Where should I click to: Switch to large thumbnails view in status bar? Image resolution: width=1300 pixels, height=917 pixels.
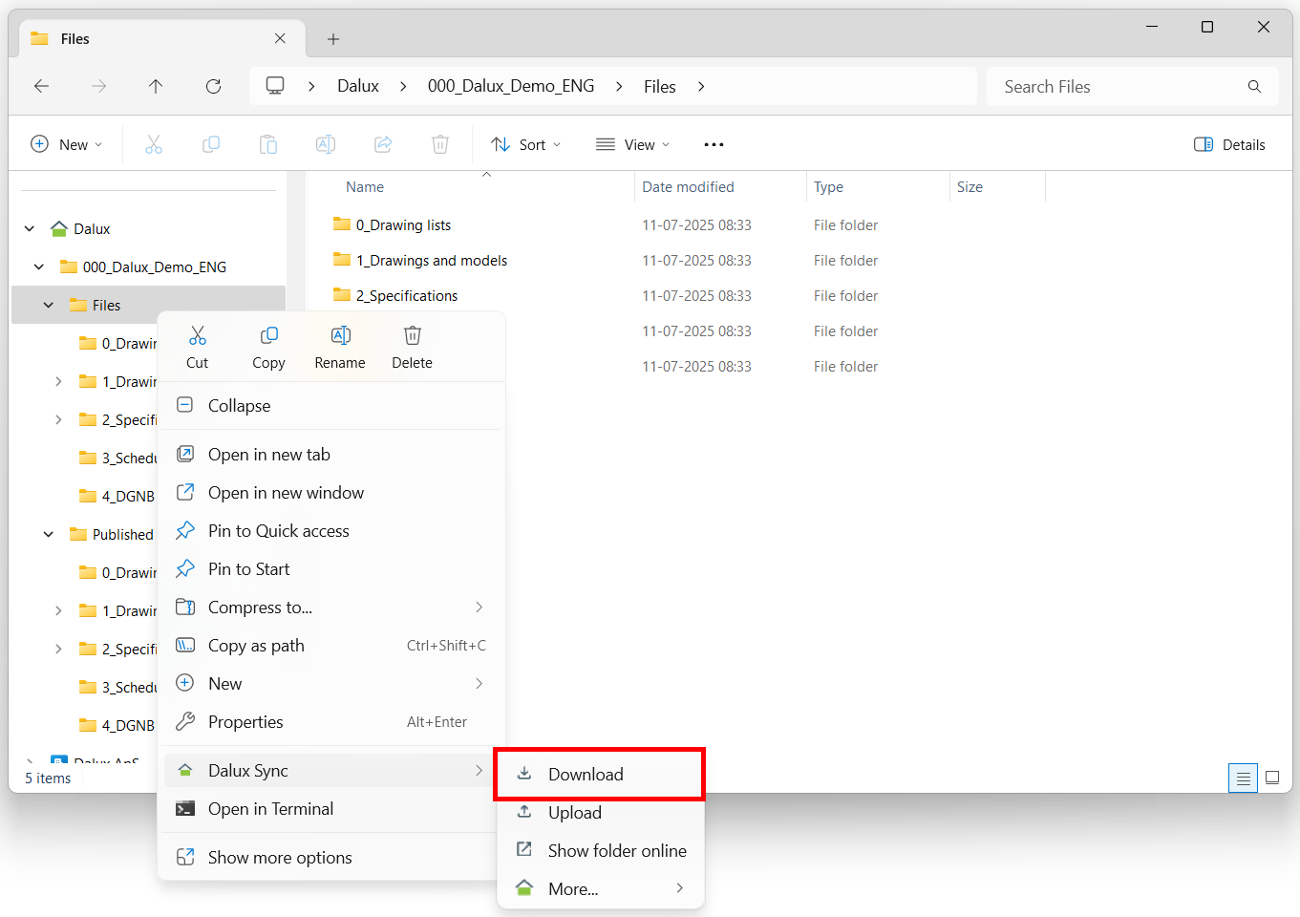(1272, 778)
